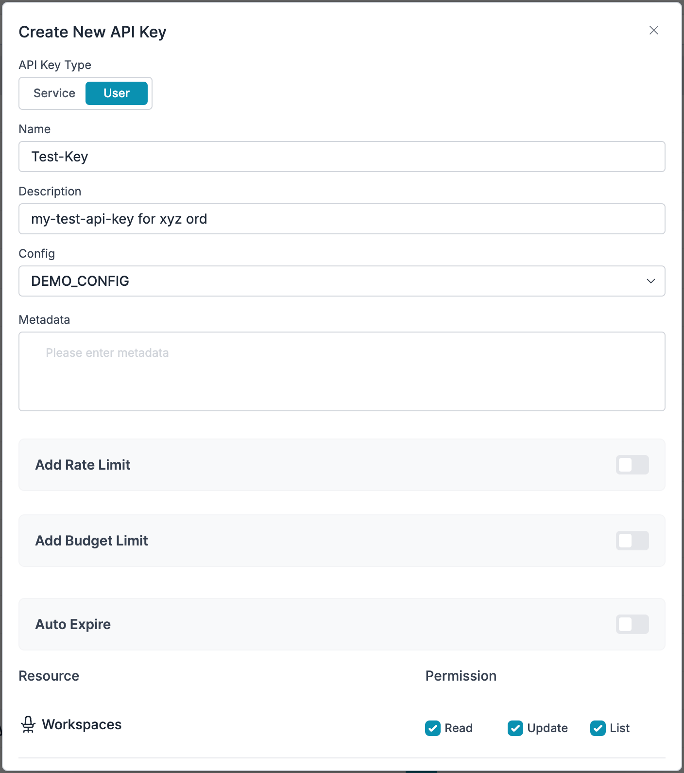
Task: Click the Add Budget Limit heading
Action: [92, 541]
